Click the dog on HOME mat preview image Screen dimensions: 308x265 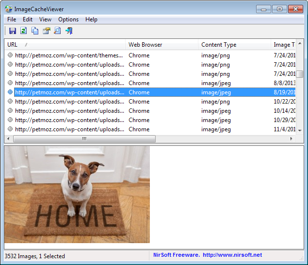tap(77, 194)
